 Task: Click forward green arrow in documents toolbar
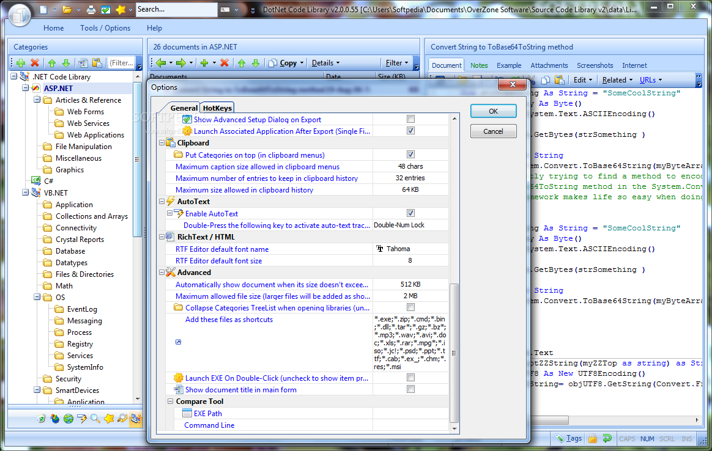coord(180,62)
